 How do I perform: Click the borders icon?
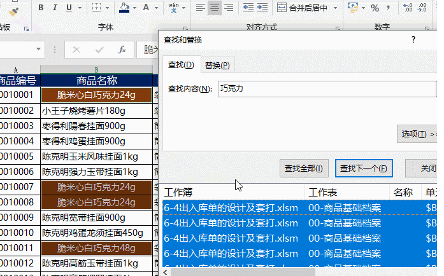96,8
